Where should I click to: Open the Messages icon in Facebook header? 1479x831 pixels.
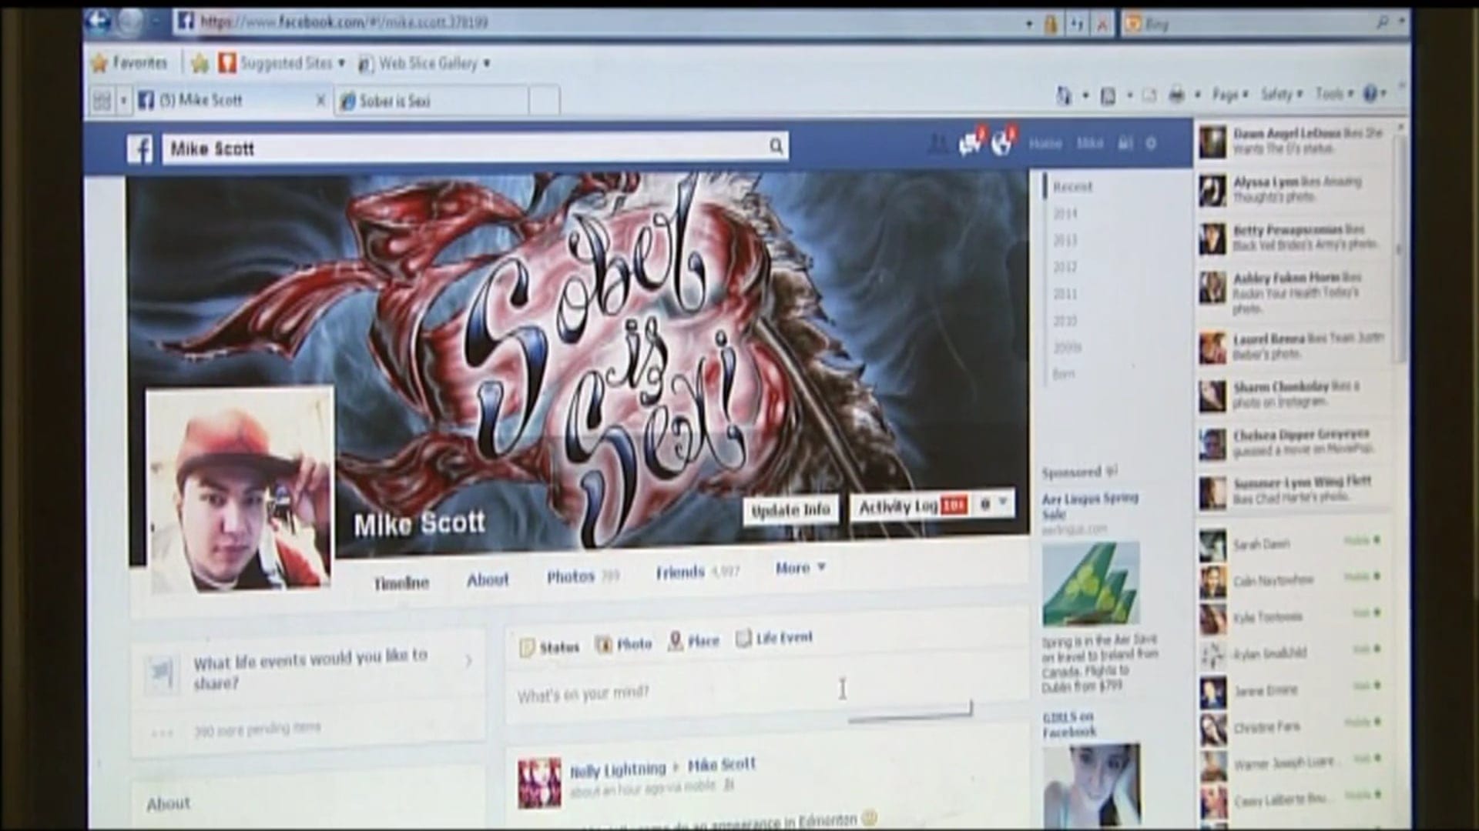(970, 142)
